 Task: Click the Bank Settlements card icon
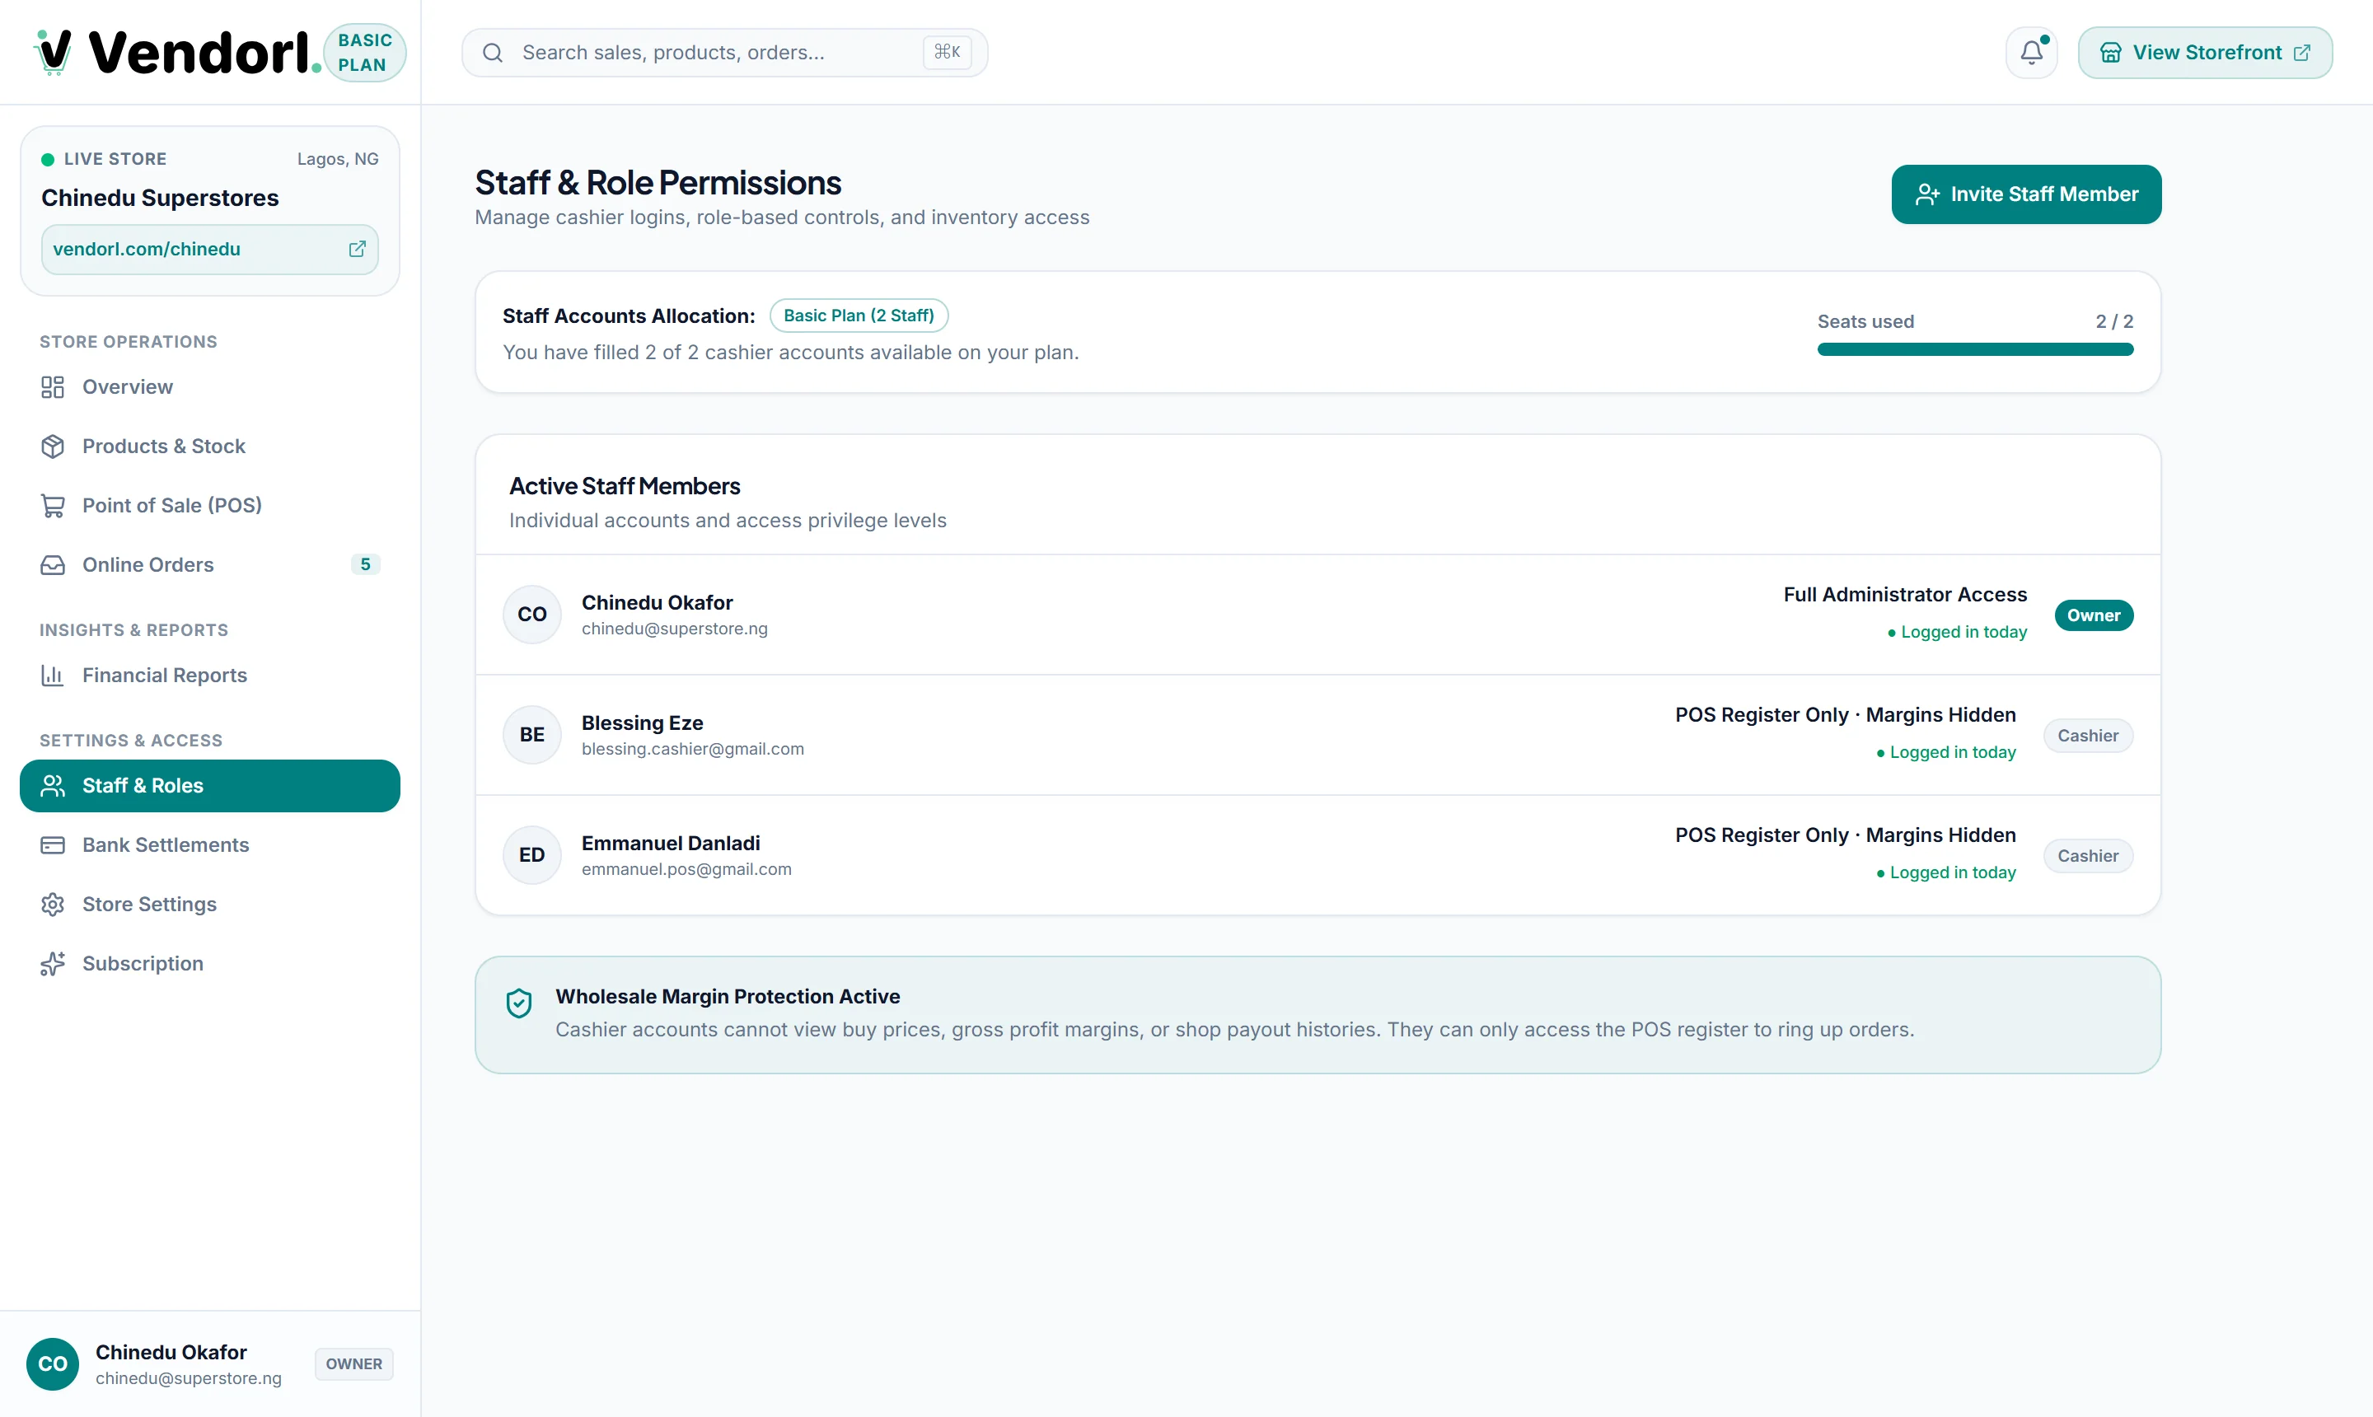[53, 845]
